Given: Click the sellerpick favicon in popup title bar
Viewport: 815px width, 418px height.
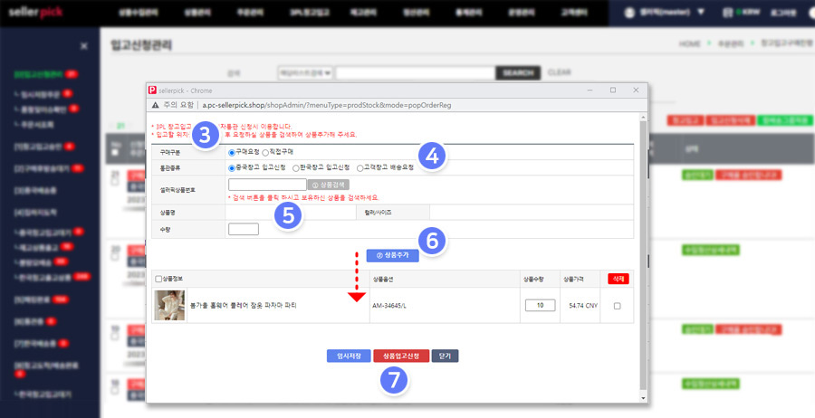Looking at the screenshot, I should click(x=152, y=90).
